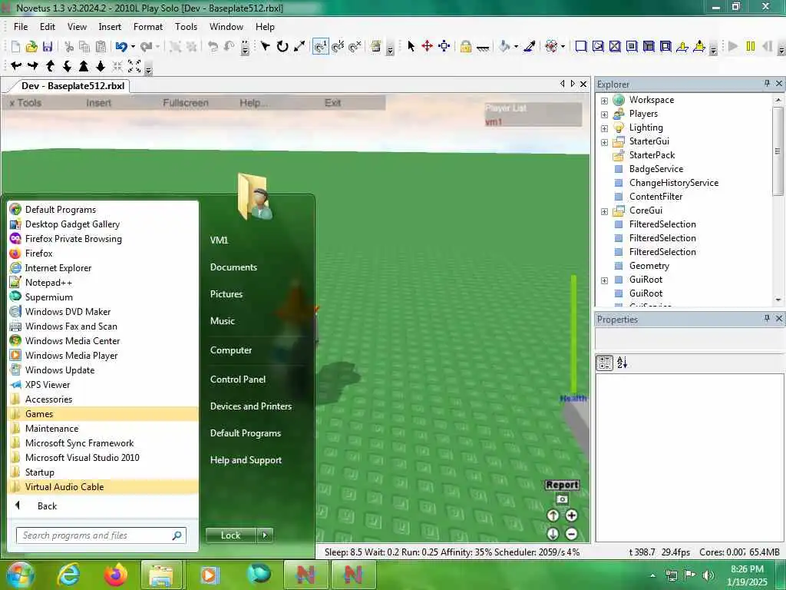Image resolution: width=786 pixels, height=590 pixels.
Task: Toggle the one-fifth stud grid snap icon
Action: (x=338, y=47)
